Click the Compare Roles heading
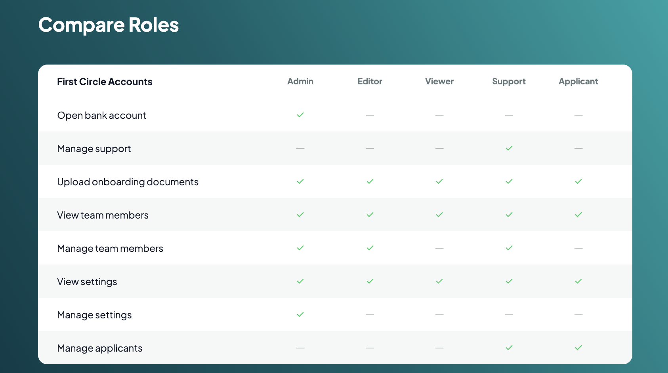The width and height of the screenshot is (668, 373). (x=109, y=25)
